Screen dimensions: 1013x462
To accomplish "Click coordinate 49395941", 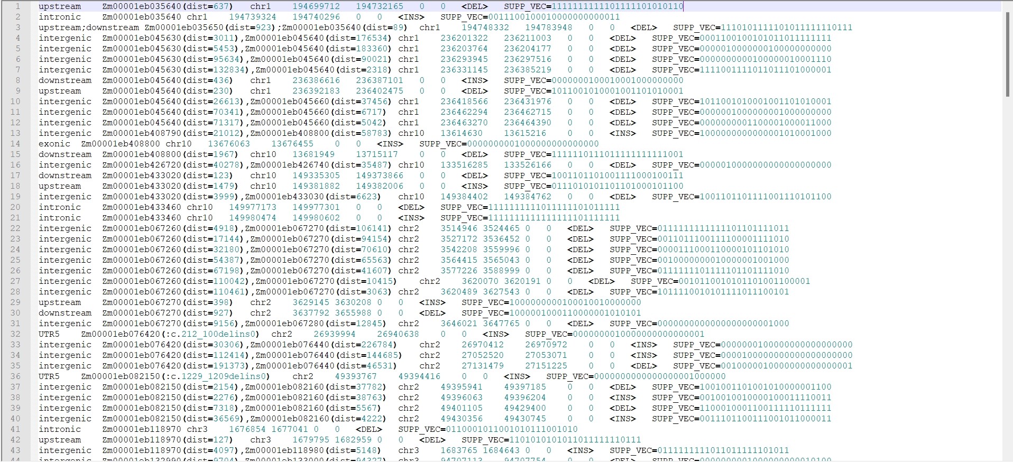I will 462,387.
